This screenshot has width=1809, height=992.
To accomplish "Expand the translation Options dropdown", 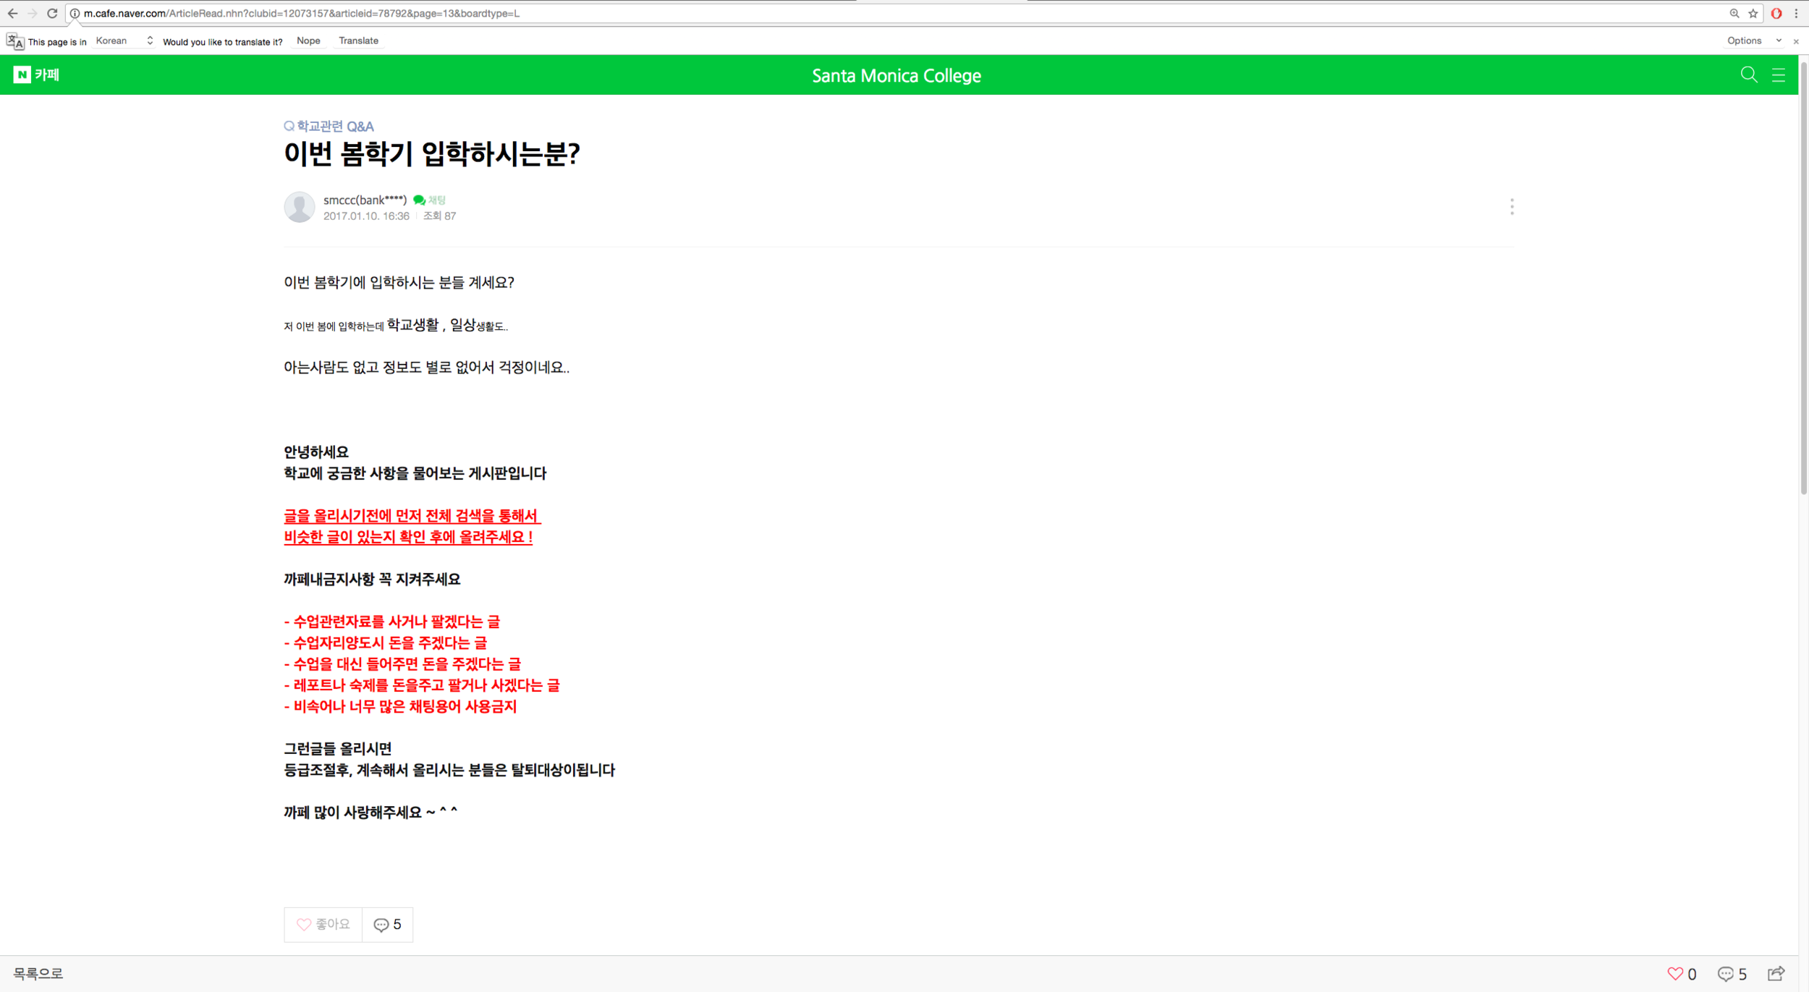I will click(x=1753, y=41).
